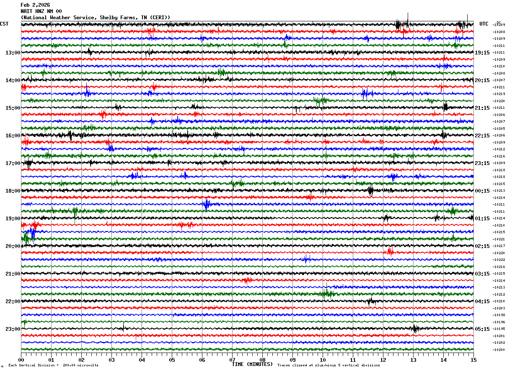Select the 13:00 CST time label

(13, 53)
